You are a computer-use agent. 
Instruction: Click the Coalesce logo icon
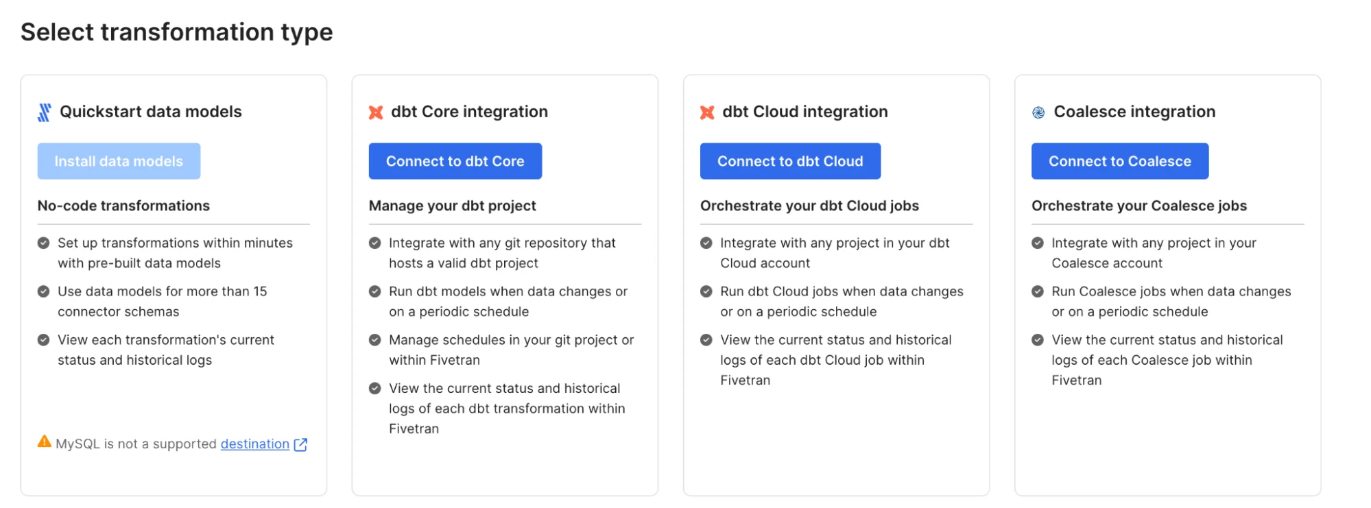pyautogui.click(x=1038, y=112)
